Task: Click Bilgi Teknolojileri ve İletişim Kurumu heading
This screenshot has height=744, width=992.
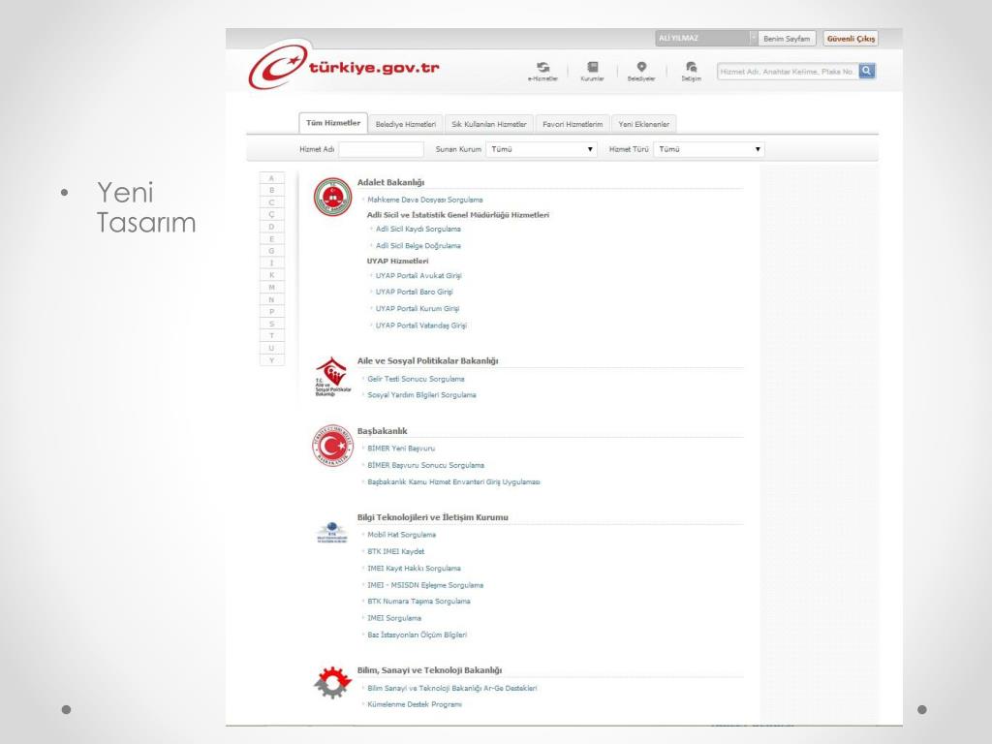Action: 433,517
